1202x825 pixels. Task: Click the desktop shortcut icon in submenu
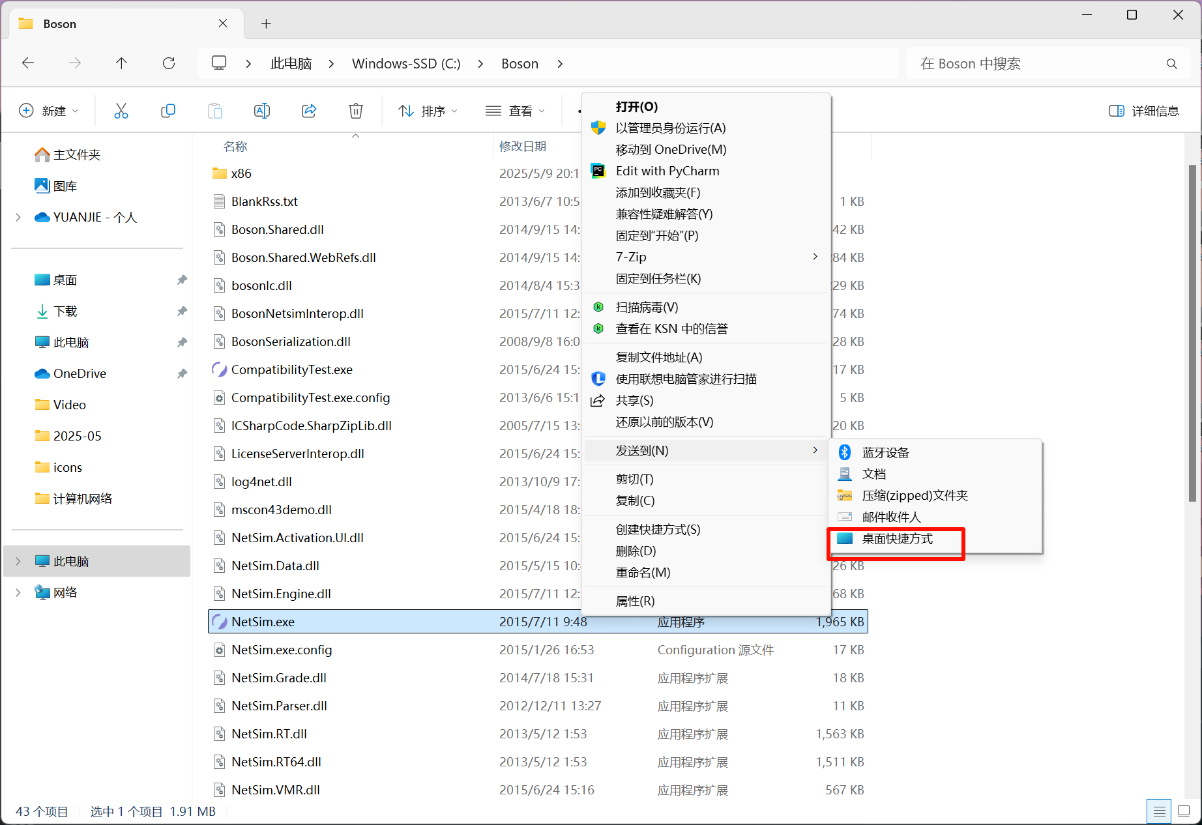coord(845,538)
